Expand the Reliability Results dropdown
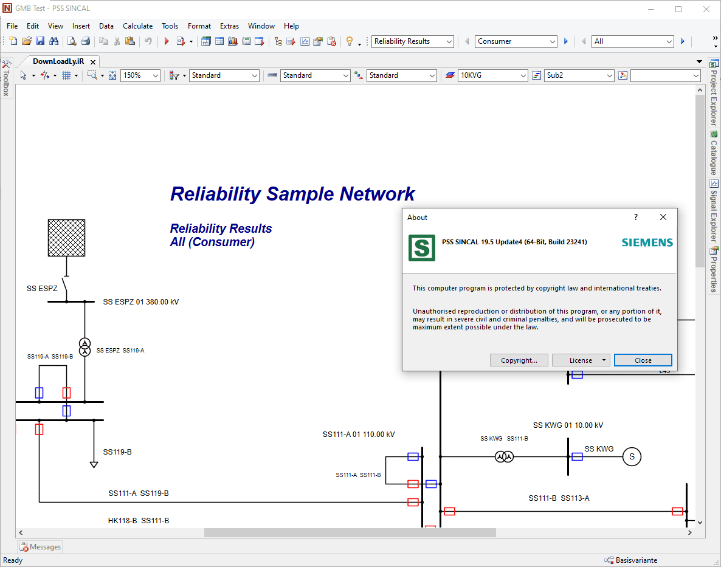Screen dimensions: 721x567 (449, 41)
